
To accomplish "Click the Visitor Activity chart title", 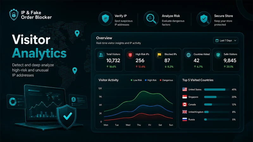I will coord(108,80).
